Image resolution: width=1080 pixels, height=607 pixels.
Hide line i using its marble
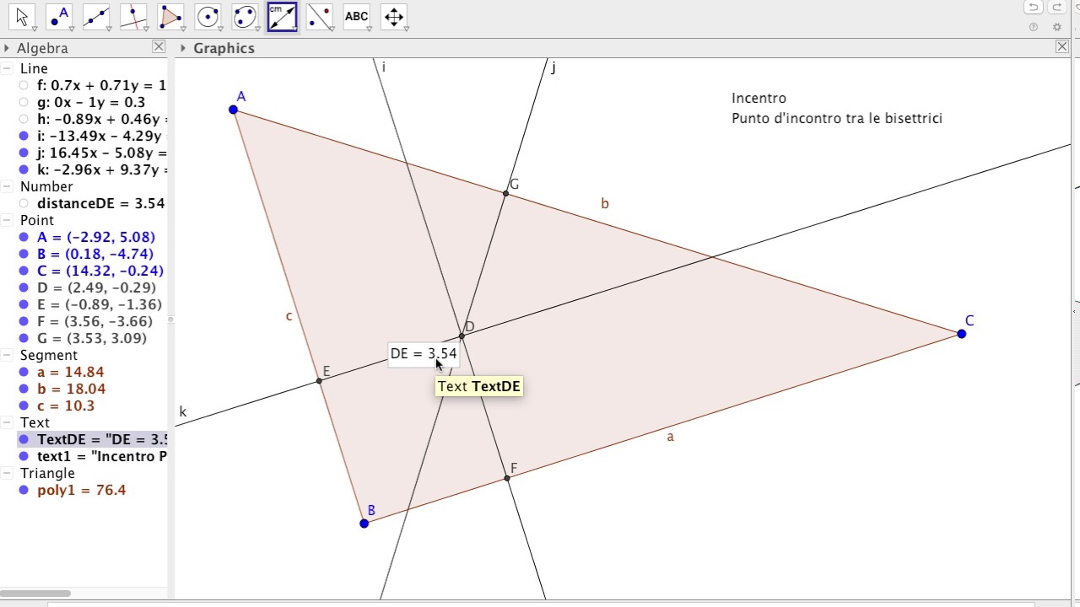coord(24,136)
